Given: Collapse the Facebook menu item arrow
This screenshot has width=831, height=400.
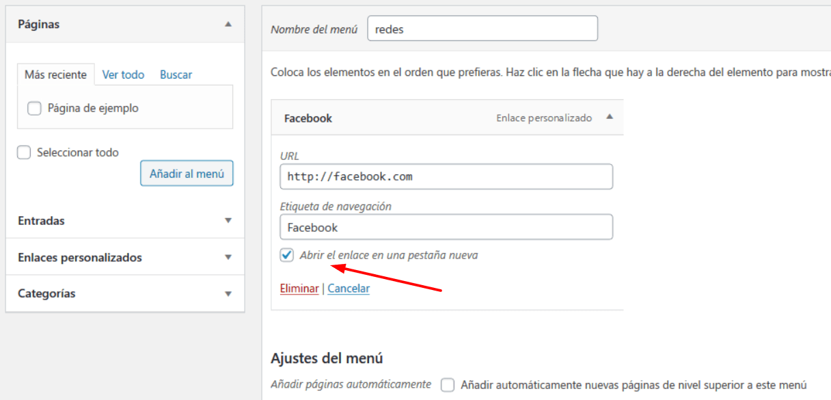Looking at the screenshot, I should pyautogui.click(x=610, y=117).
